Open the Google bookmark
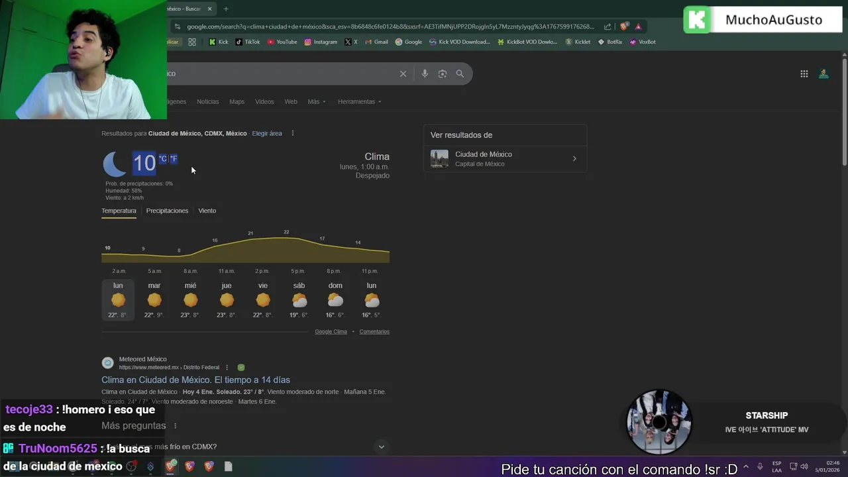Image resolution: width=848 pixels, height=477 pixels. click(409, 42)
